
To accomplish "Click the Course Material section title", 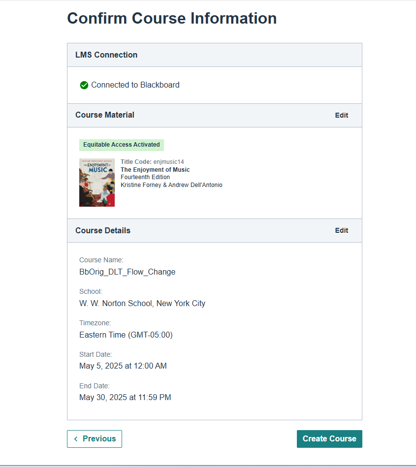I will pos(105,115).
